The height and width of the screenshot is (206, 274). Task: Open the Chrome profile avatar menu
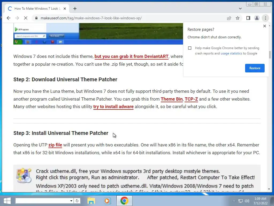pyautogui.click(x=257, y=18)
